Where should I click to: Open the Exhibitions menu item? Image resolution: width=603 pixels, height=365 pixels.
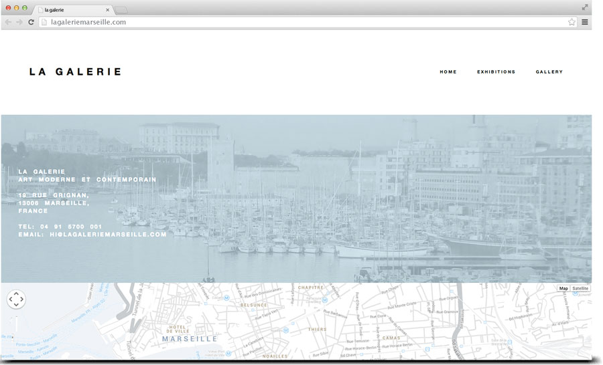496,72
